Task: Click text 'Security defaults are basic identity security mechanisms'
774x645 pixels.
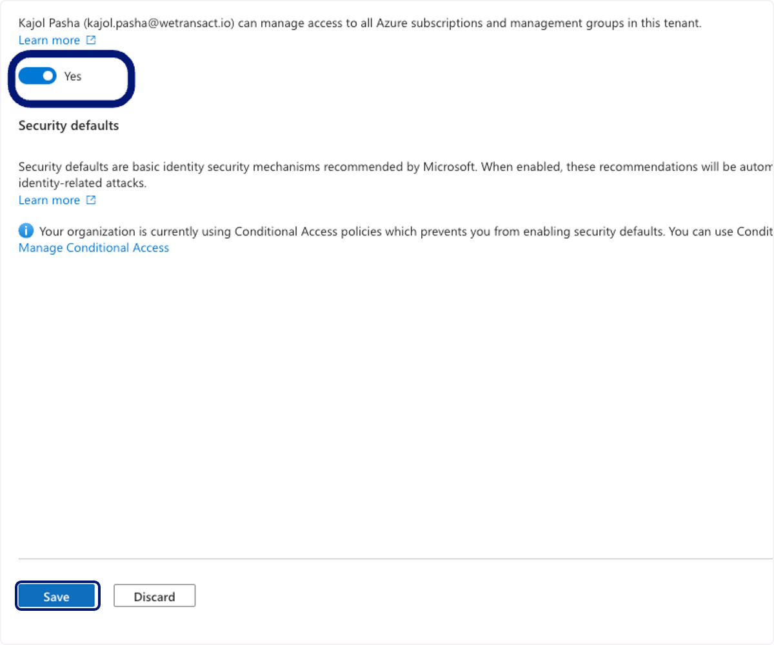Action: pos(170,167)
